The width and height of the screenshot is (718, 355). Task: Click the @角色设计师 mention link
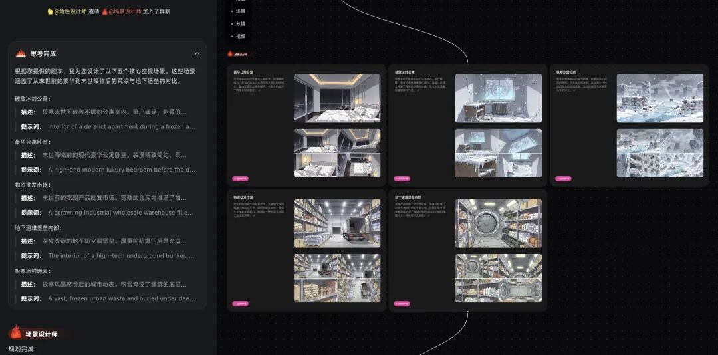(70, 11)
